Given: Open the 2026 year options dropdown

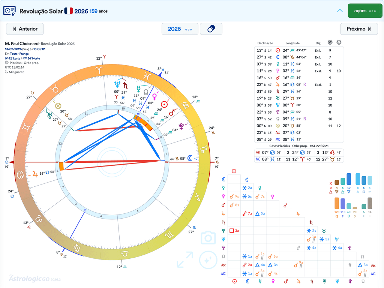Looking at the screenshot, I should point(180,29).
